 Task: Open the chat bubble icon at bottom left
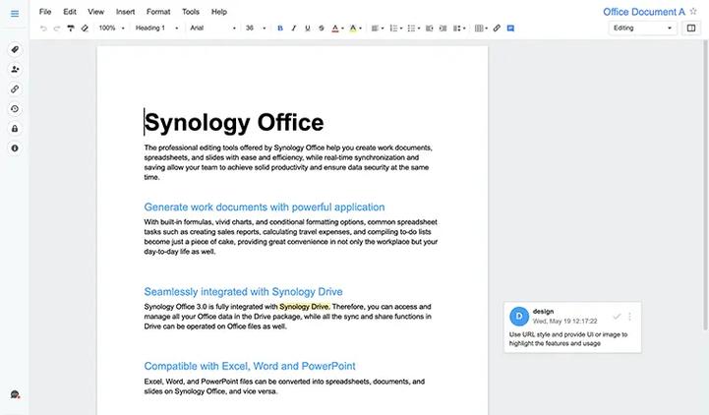click(x=15, y=394)
